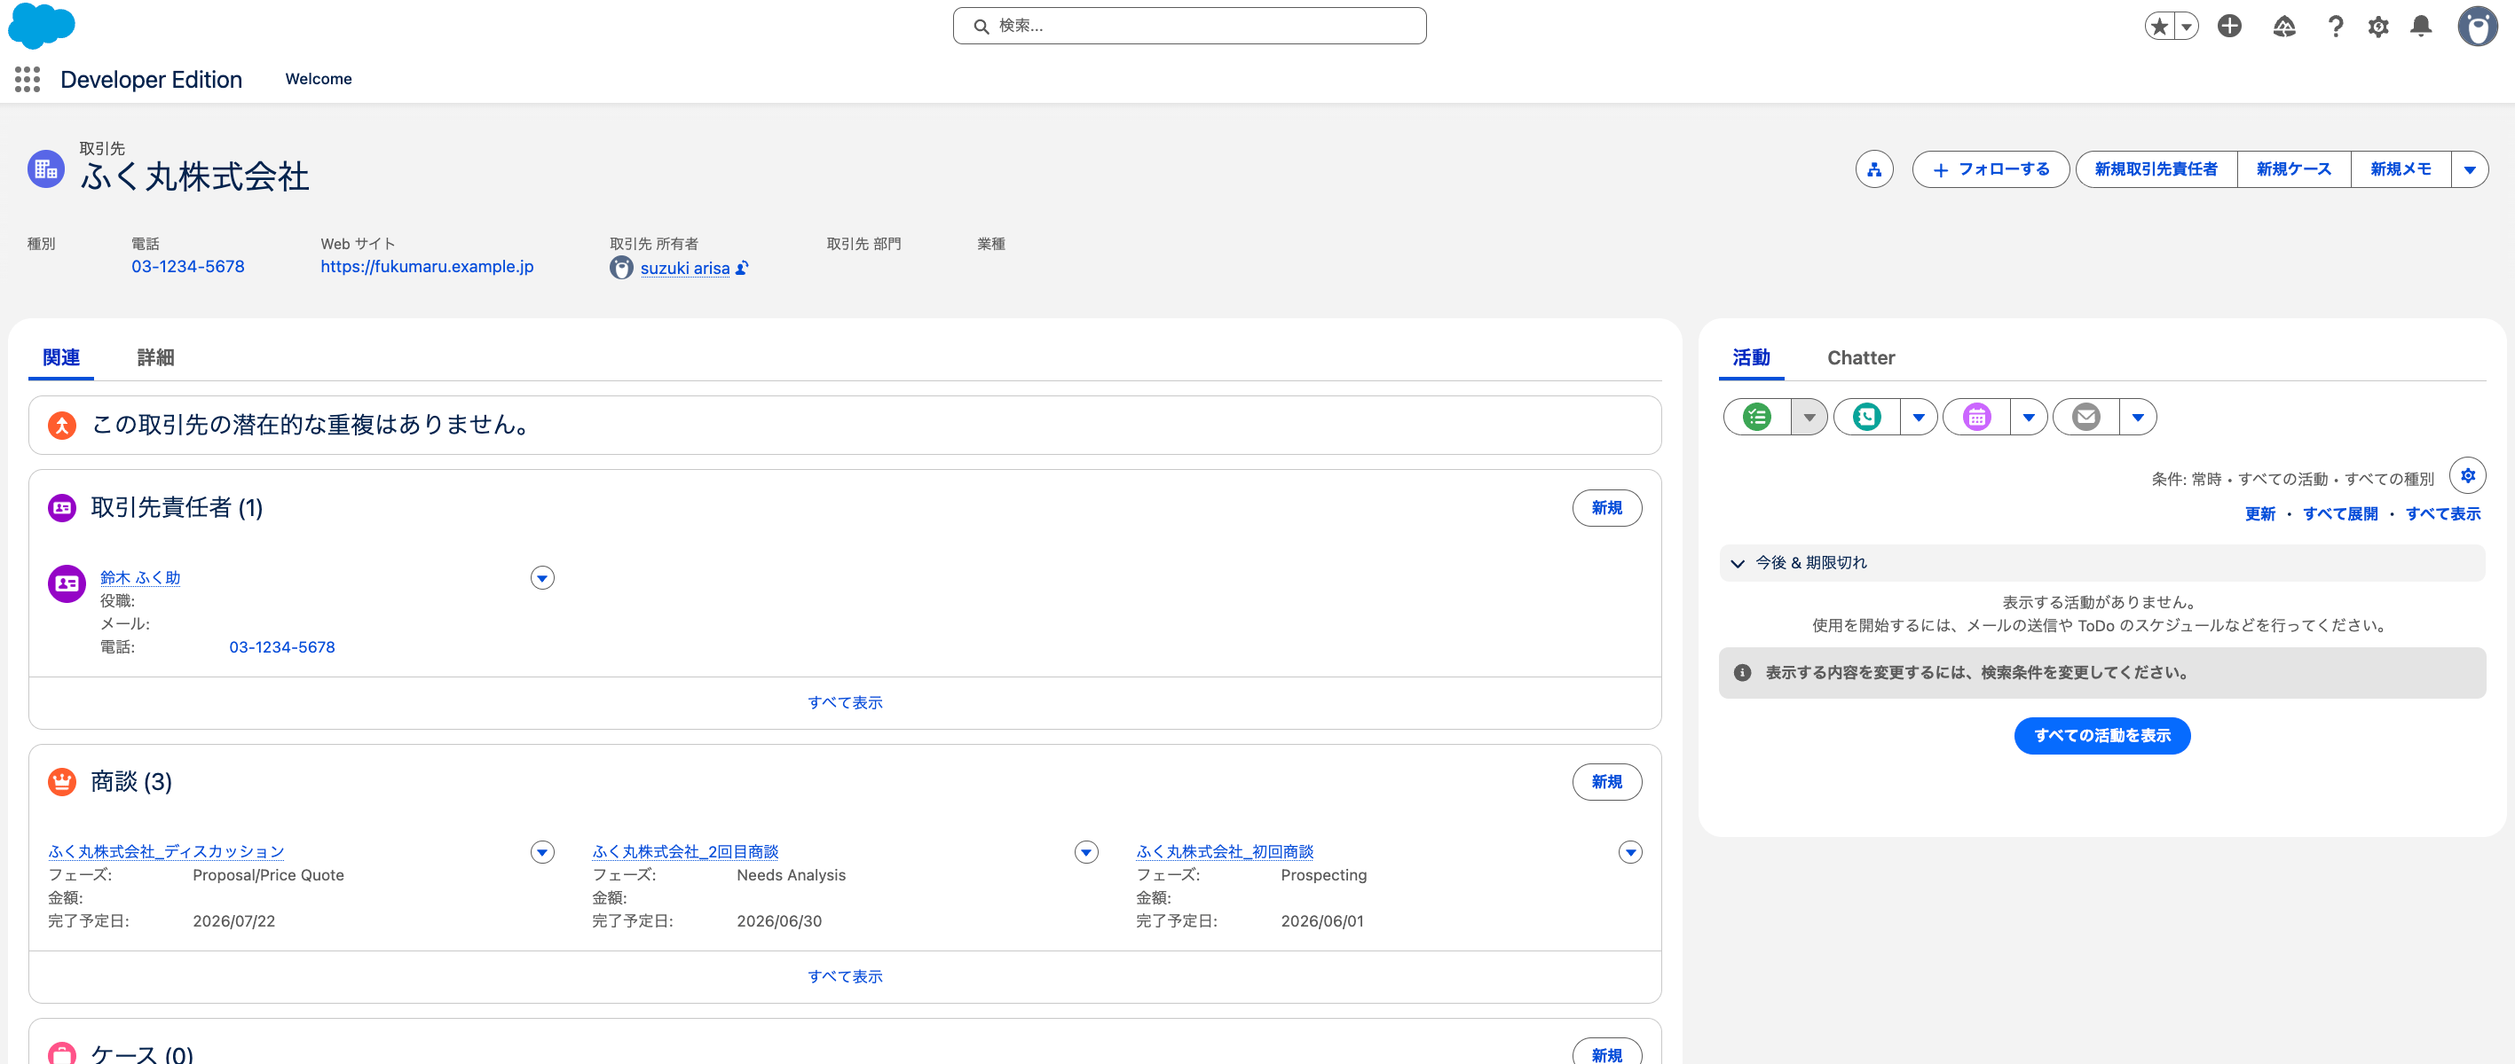2515x1064 pixels.
Task: Open row menu for ふく丸株式会社_ディスカッション
Action: tap(542, 852)
